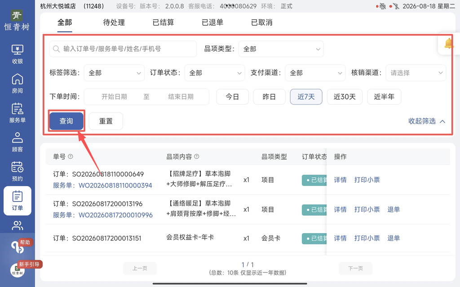Image resolution: width=460 pixels, height=287 pixels.
Task: Collapse filters via 收起筛选
Action: [427, 121]
